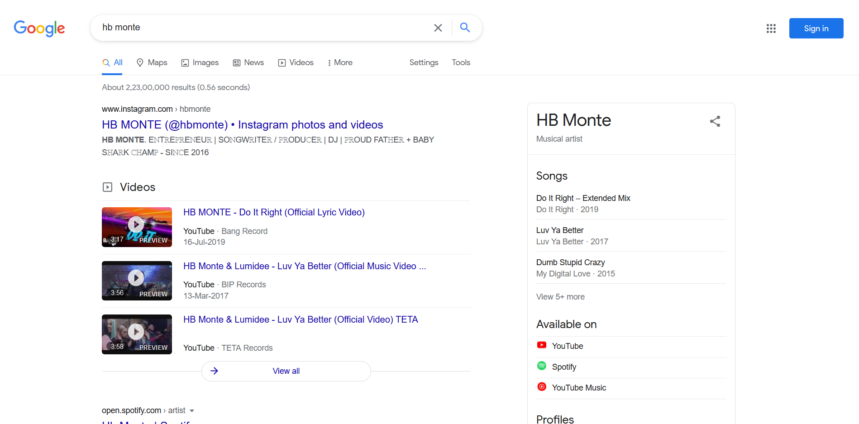Click the Videos section heading icon
Image resolution: width=859 pixels, height=424 pixels.
(107, 187)
